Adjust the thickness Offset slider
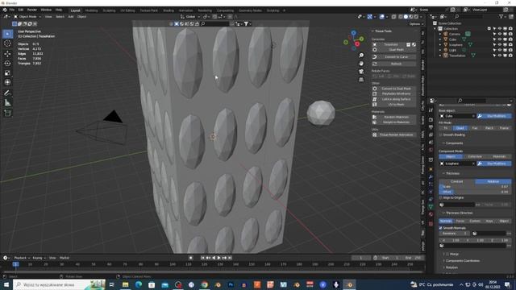This screenshot has height=290, width=516. [475, 192]
